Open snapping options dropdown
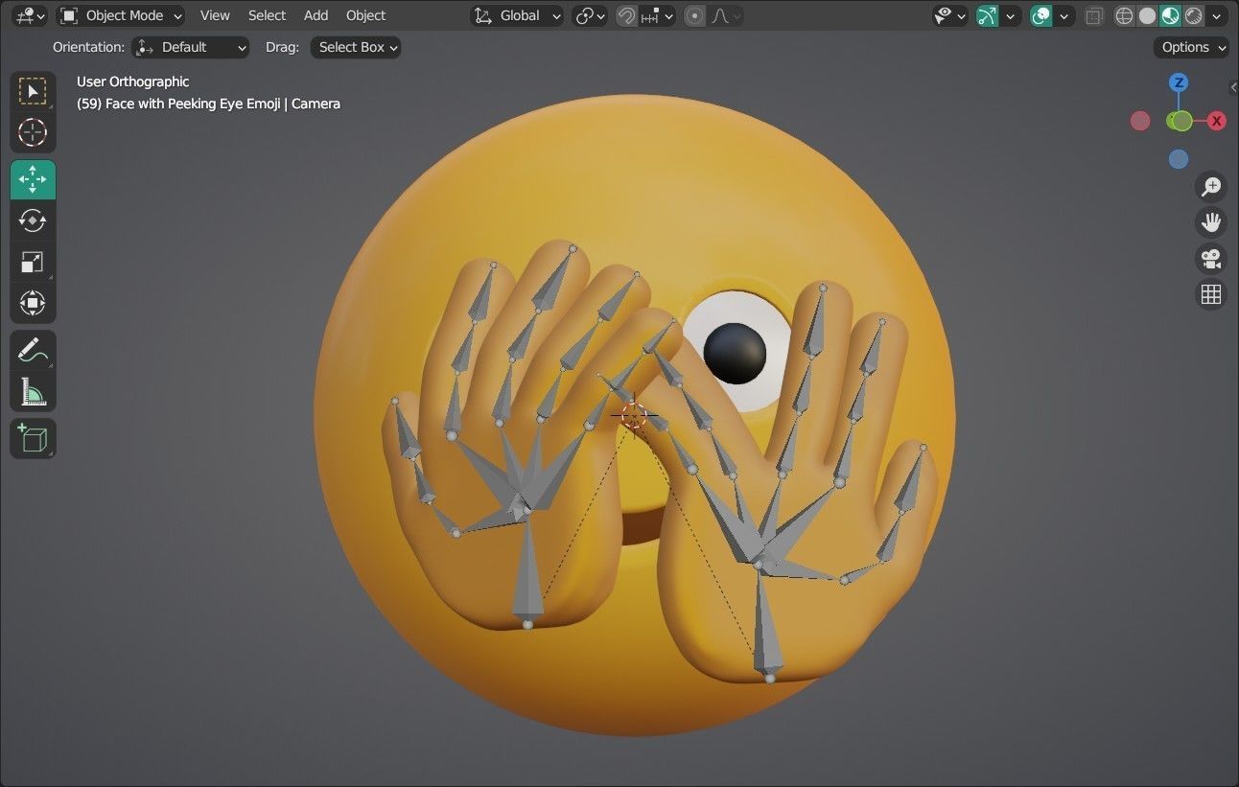The height and width of the screenshot is (787, 1239). pyautogui.click(x=658, y=15)
